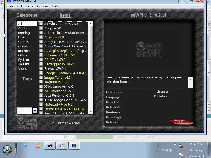Check 33 Win 7 Themes v1.0 box
The width and height of the screenshot is (211, 158).
41,24
